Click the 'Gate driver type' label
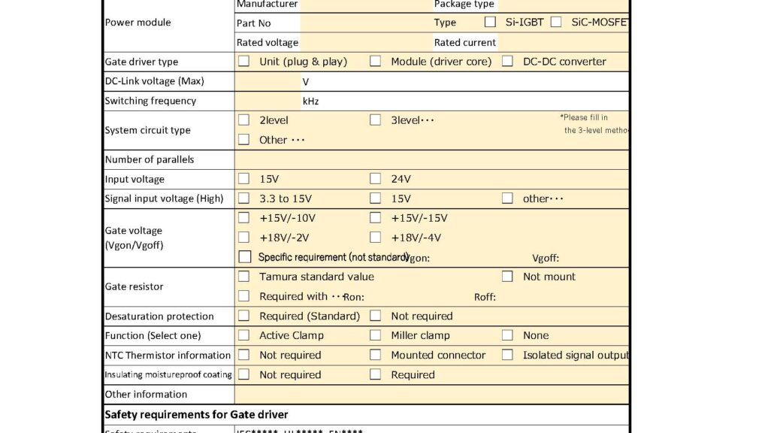780x433 pixels. coord(141,62)
